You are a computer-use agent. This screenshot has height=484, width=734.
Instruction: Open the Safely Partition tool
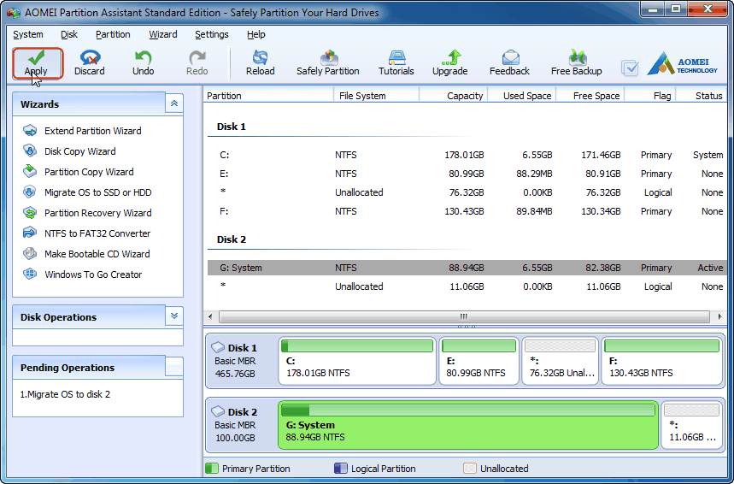click(x=327, y=62)
